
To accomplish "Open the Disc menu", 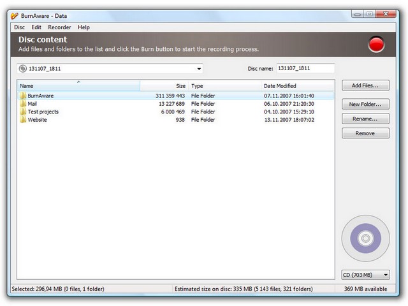I will (x=20, y=27).
